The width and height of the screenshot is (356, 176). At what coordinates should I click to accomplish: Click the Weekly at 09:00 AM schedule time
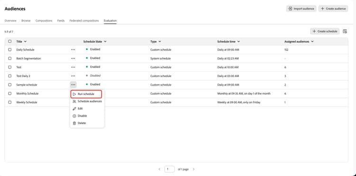pyautogui.click(x=239, y=102)
